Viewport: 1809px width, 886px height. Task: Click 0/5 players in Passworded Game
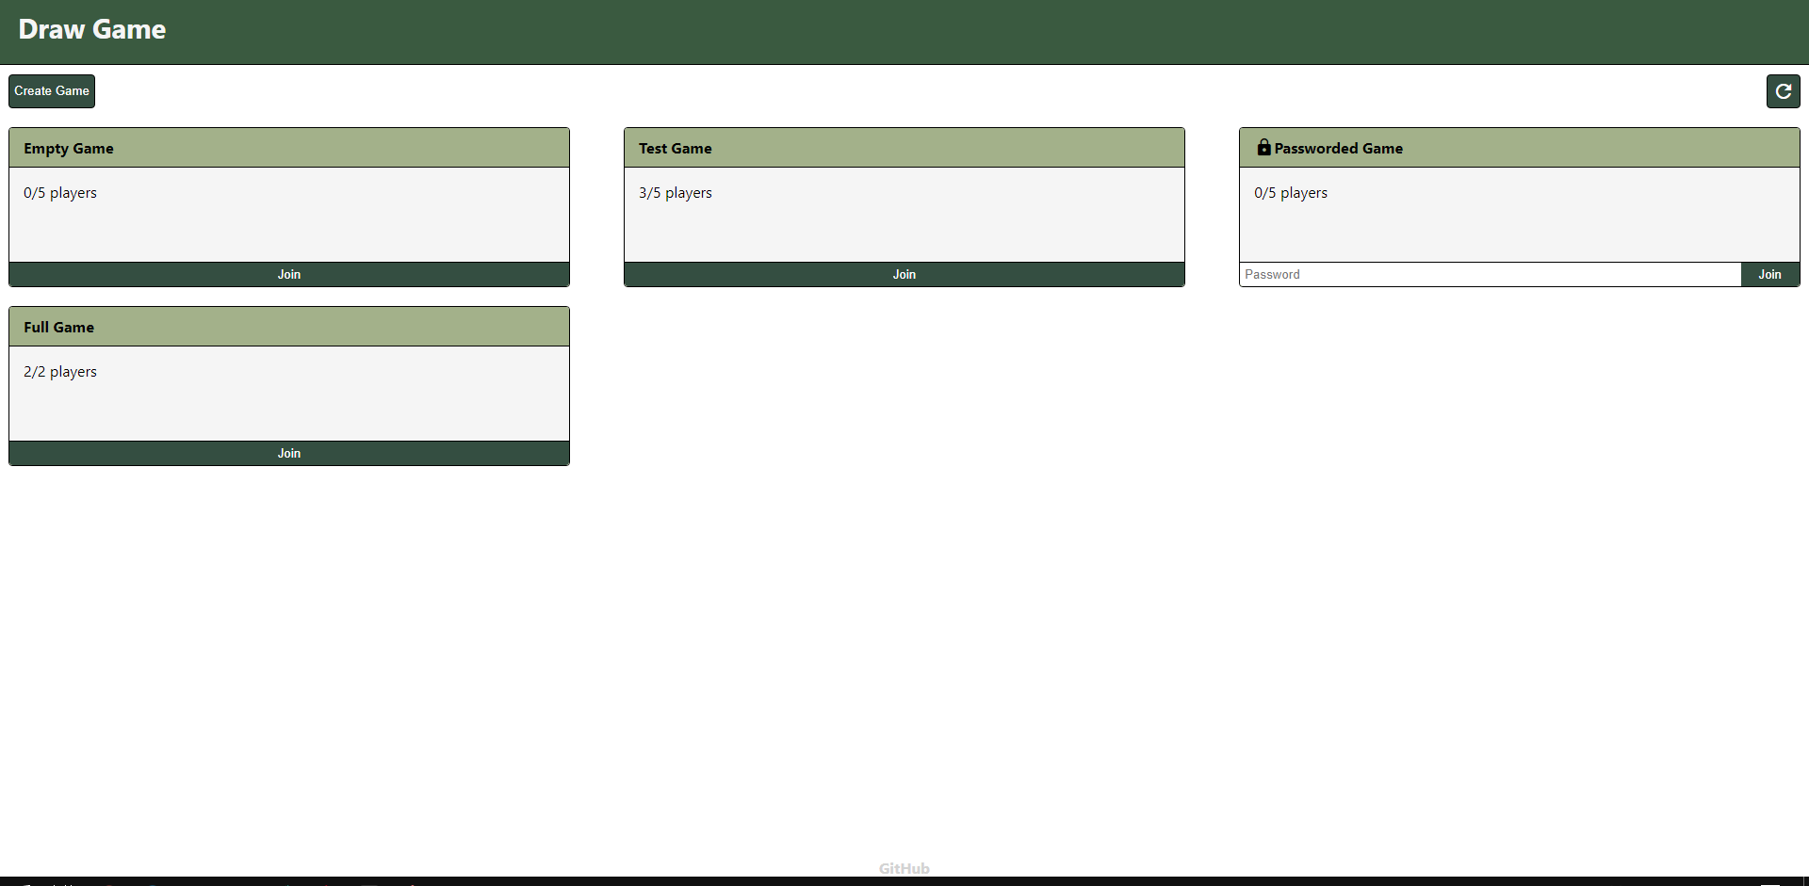1291,193
